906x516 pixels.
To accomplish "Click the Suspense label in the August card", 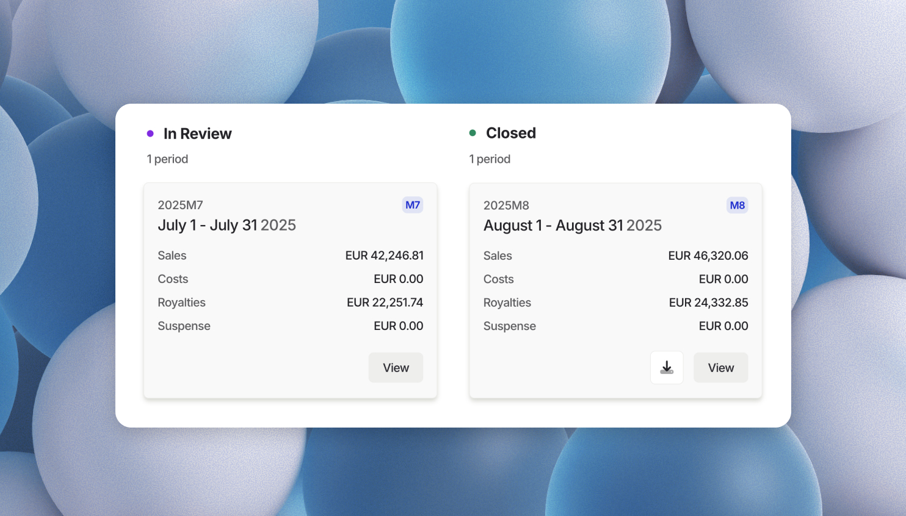I will click(x=510, y=326).
